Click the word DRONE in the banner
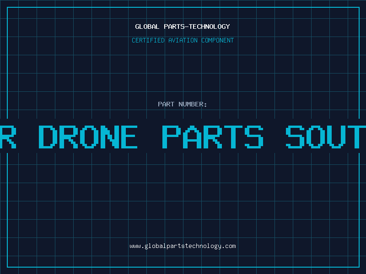 [88, 137]
